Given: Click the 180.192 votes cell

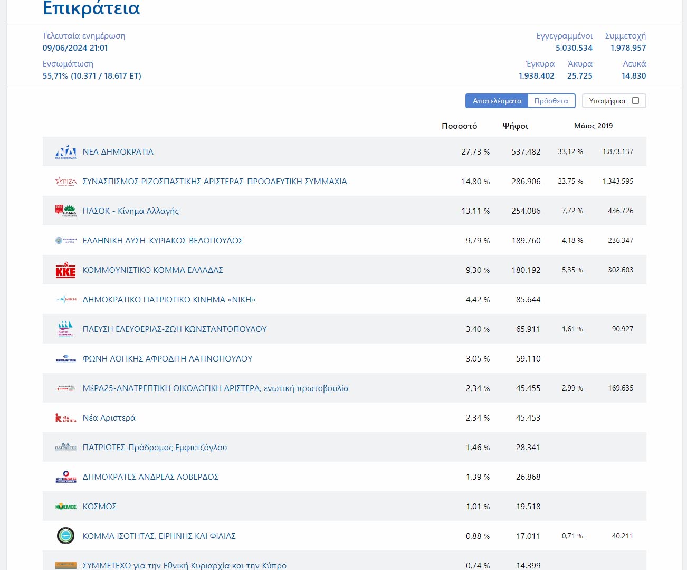Looking at the screenshot, I should pyautogui.click(x=526, y=270).
